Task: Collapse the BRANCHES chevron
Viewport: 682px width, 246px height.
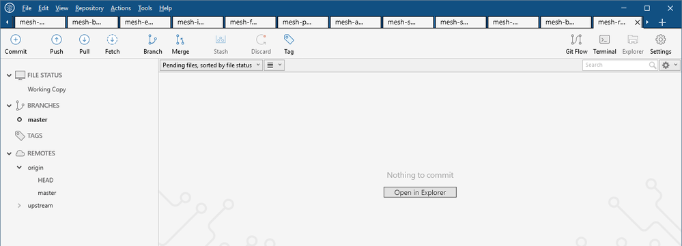Action: click(9, 105)
